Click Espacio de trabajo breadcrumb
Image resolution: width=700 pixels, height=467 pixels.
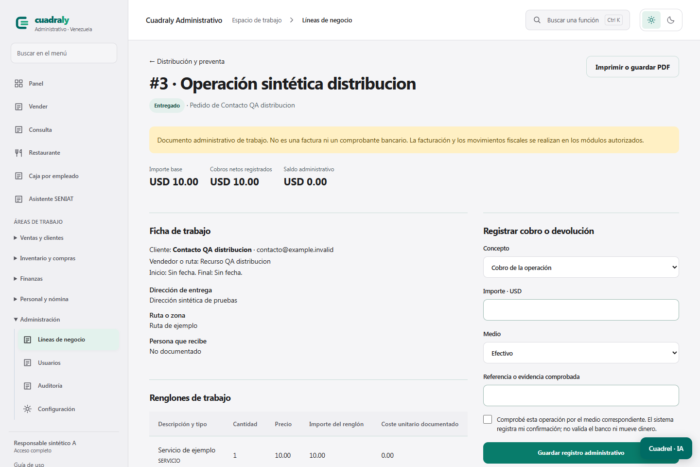tap(257, 20)
